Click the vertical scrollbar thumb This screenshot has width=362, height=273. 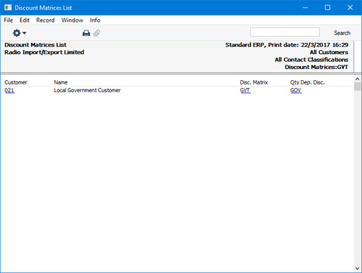point(357,87)
